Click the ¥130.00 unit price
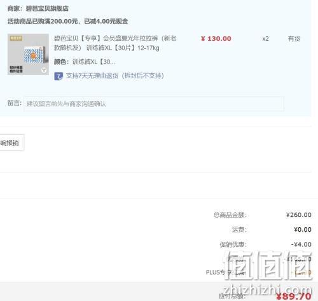This screenshot has width=318, height=301. (216, 39)
